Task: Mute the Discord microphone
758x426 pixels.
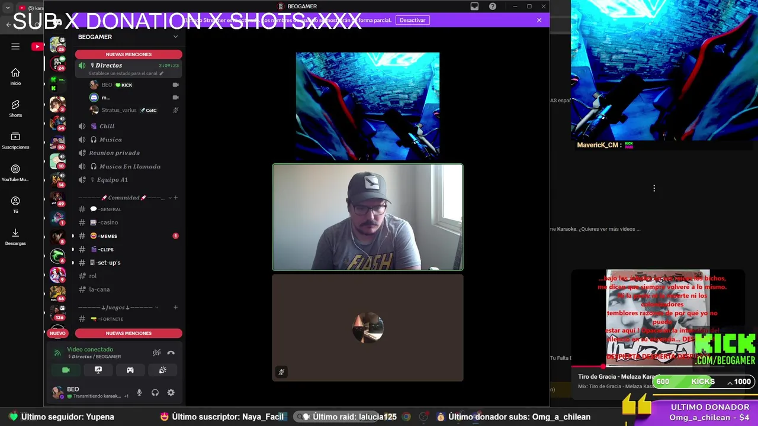Action: [139, 392]
